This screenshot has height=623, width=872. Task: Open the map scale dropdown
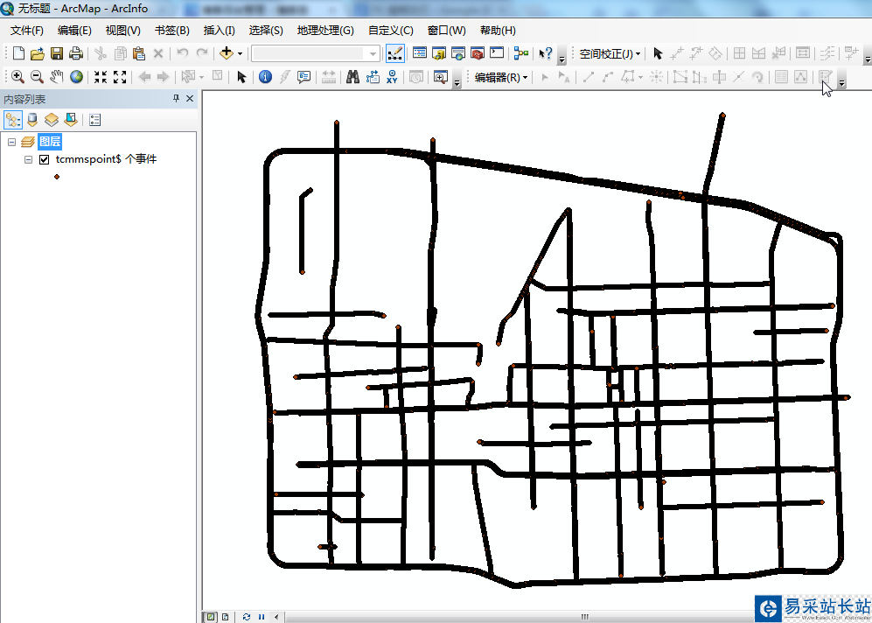[373, 54]
